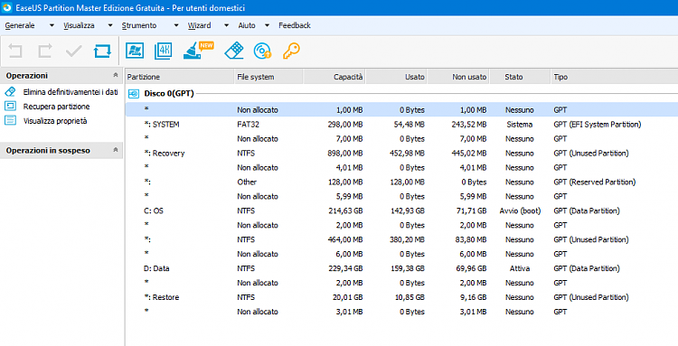Click the Sistema status cell
Image resolution: width=678 pixels, height=346 pixels.
click(520, 125)
